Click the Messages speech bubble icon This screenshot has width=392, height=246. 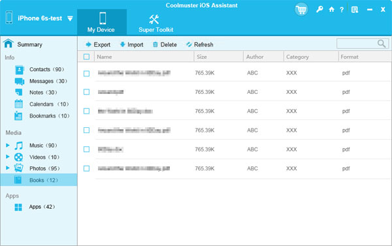[20, 81]
